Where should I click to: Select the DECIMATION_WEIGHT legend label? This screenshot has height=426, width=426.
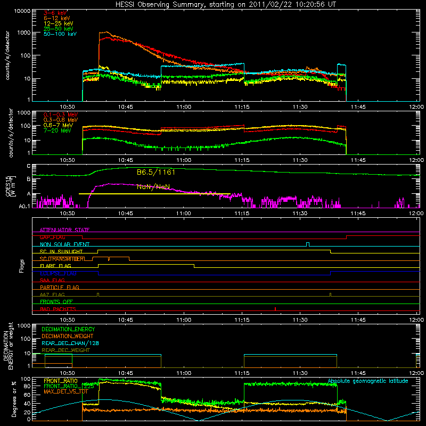tap(68, 336)
